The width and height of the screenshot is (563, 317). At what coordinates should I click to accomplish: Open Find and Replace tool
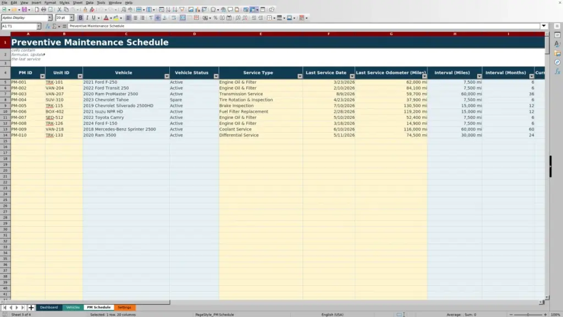click(124, 10)
